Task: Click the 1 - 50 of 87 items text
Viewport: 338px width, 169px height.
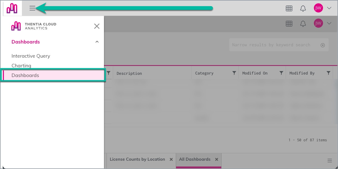Action: click(308, 140)
